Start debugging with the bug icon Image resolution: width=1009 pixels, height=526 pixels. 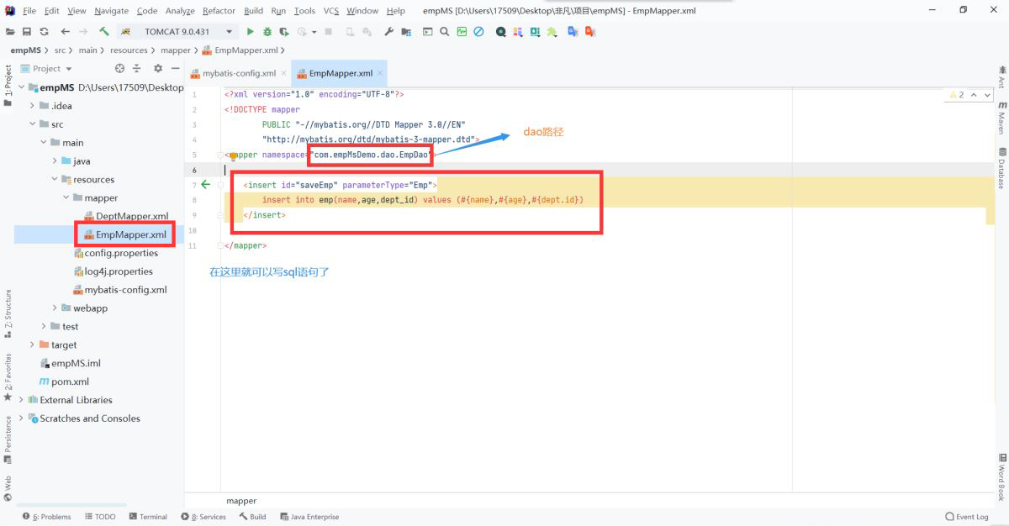267,32
